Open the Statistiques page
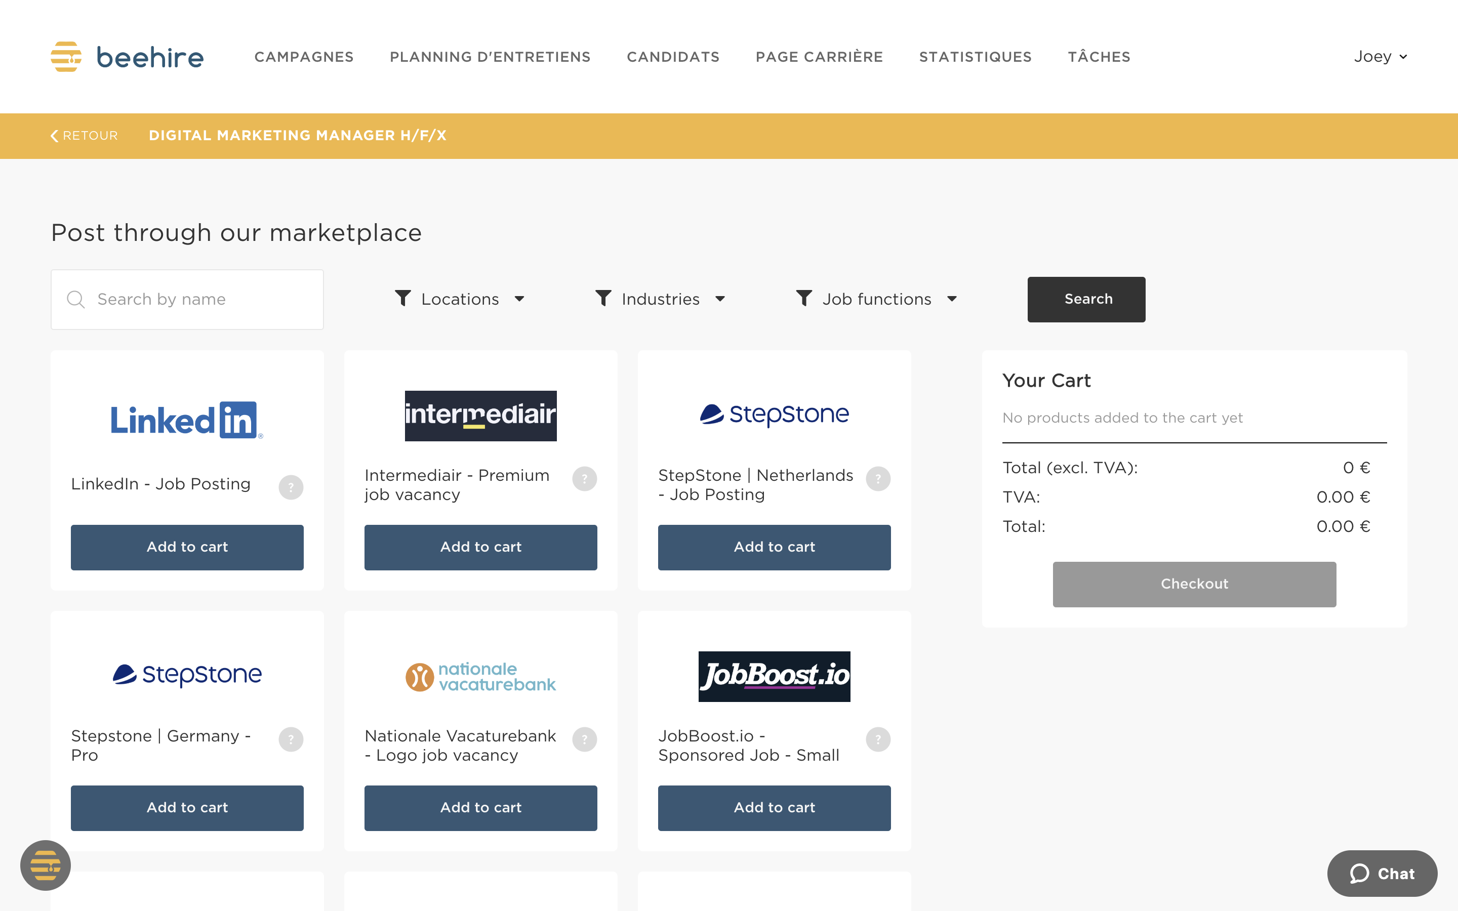 point(976,57)
